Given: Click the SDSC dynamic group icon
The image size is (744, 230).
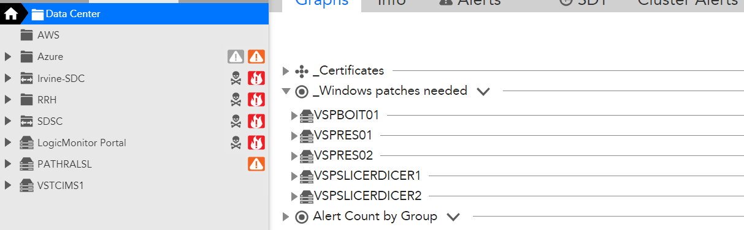Looking at the screenshot, I should pyautogui.click(x=26, y=121).
